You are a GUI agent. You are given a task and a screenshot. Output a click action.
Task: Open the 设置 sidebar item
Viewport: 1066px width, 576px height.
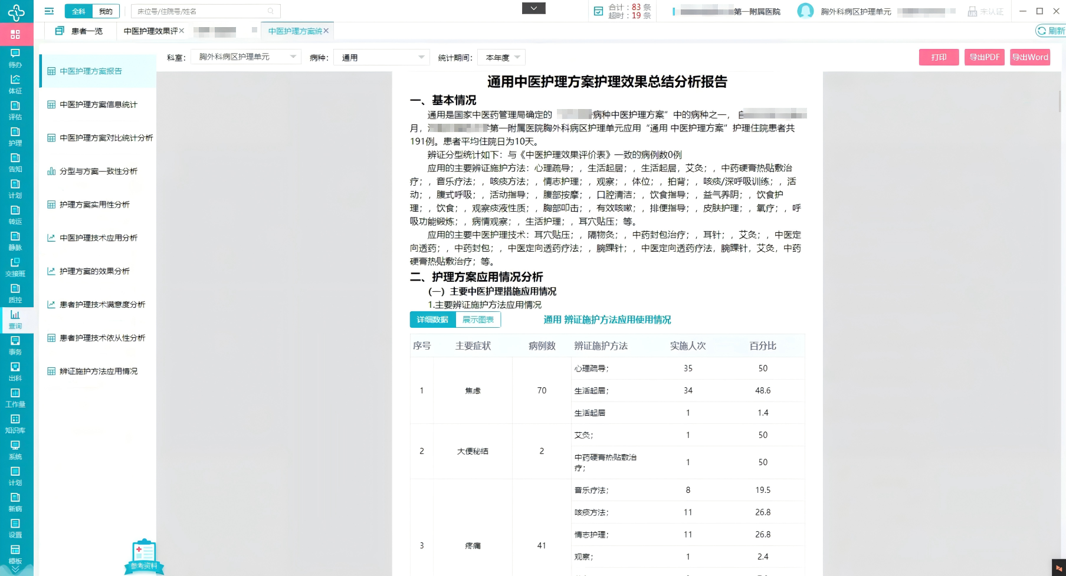(15, 528)
